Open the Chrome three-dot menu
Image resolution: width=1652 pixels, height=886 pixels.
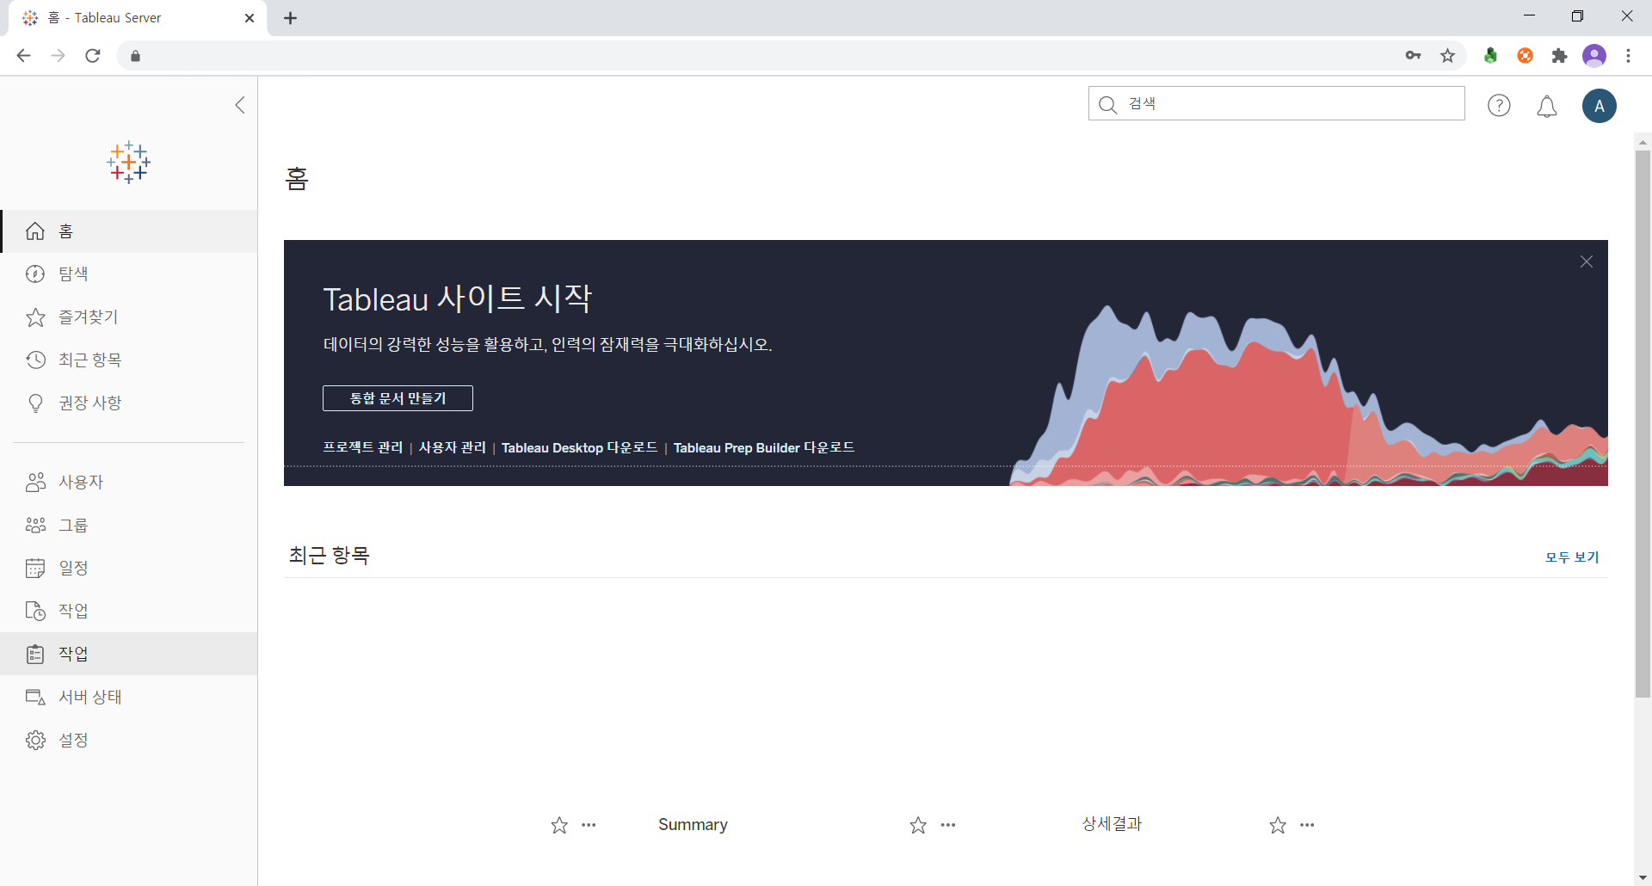click(x=1628, y=56)
